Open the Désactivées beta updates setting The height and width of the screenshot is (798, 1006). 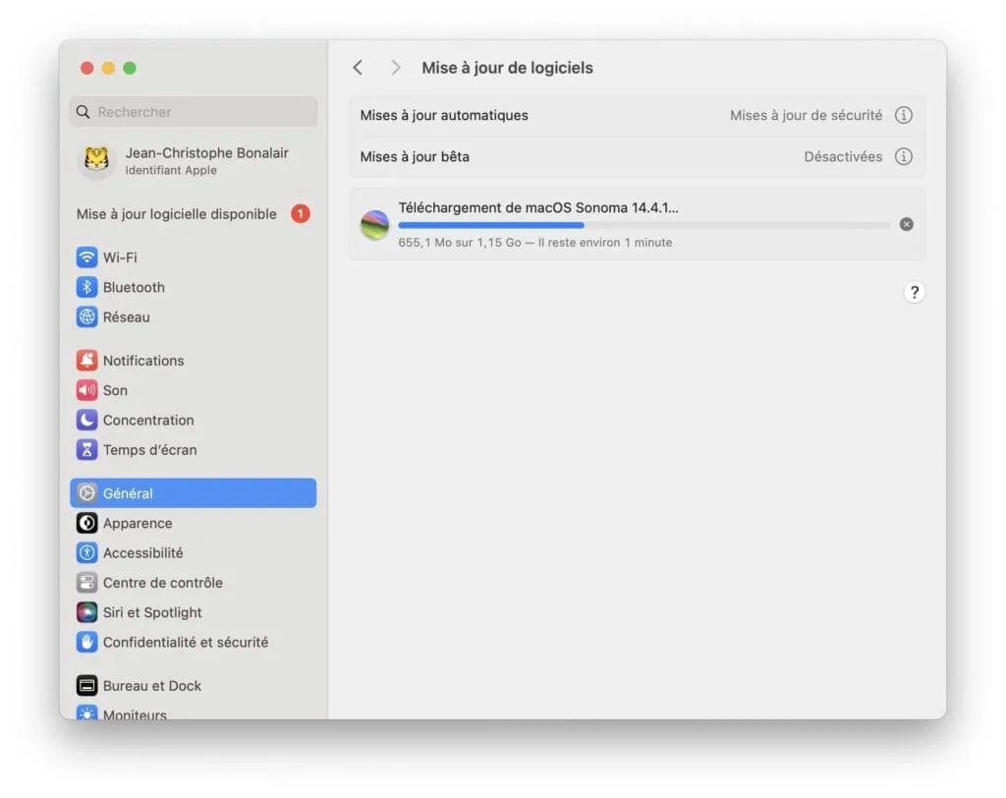pos(844,156)
